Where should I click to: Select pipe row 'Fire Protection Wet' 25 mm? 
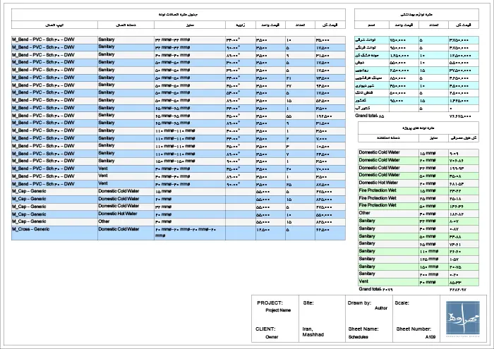coord(418,198)
